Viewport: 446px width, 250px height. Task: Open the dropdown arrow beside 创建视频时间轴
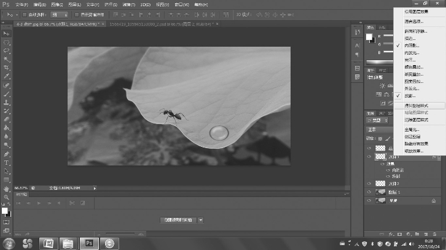(200, 219)
